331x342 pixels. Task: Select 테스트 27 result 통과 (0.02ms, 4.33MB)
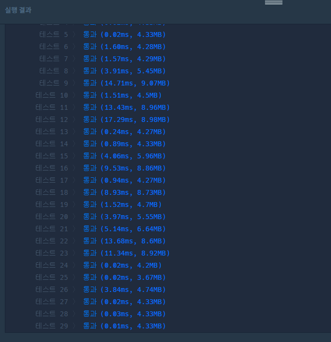pyautogui.click(x=124, y=302)
